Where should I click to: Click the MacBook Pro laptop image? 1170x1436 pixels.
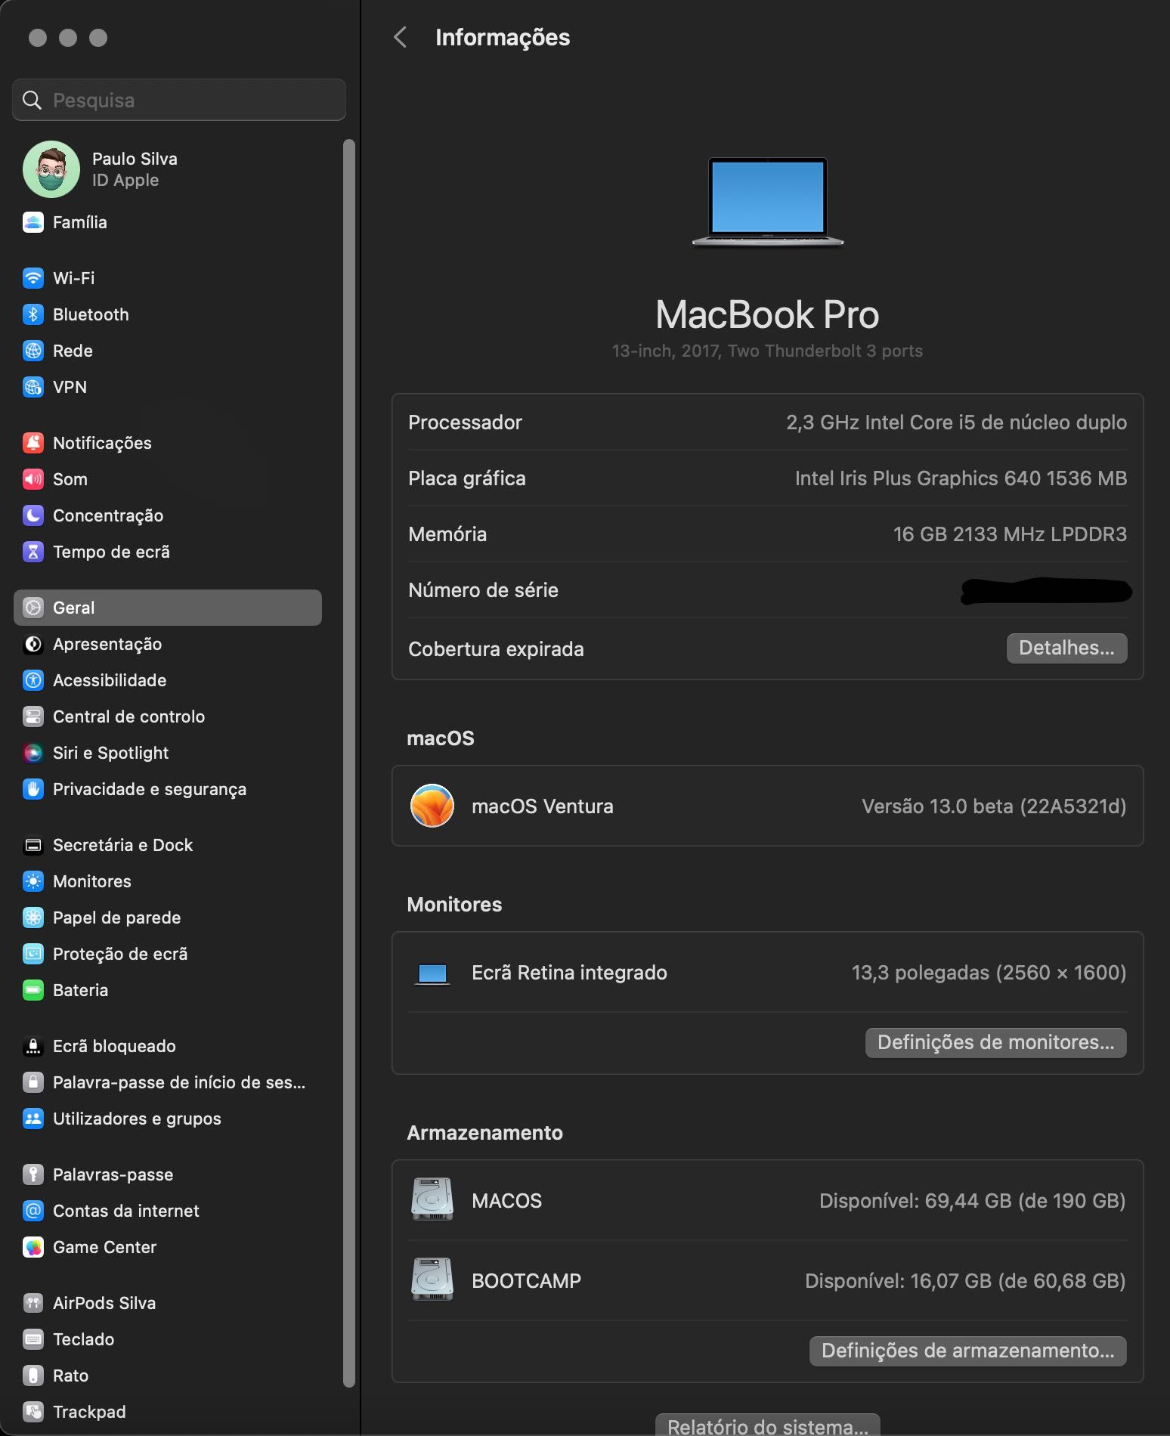pos(767,202)
